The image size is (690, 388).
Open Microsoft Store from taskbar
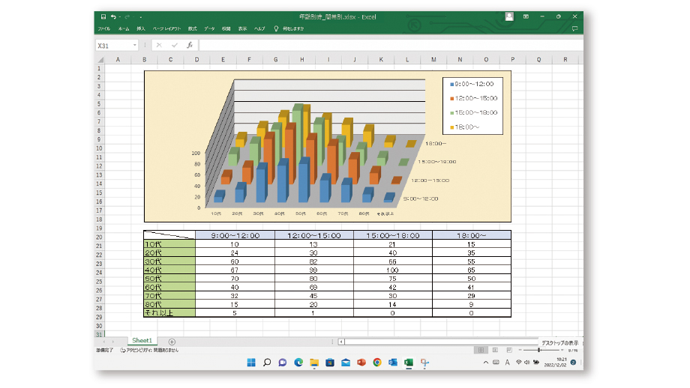tap(330, 363)
